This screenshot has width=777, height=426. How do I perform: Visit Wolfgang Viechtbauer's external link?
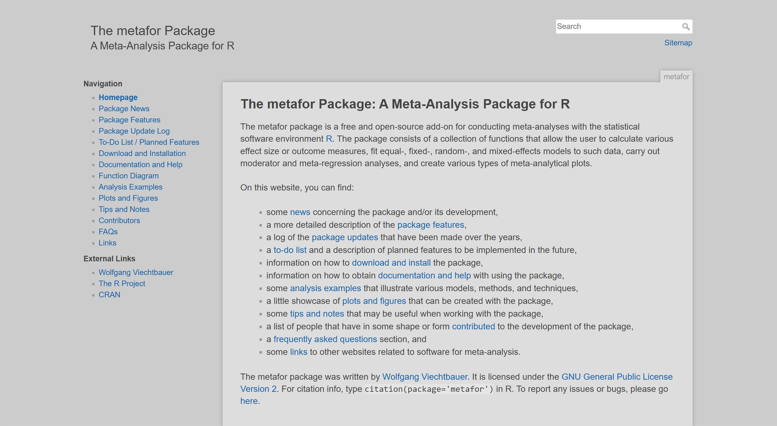tap(136, 272)
